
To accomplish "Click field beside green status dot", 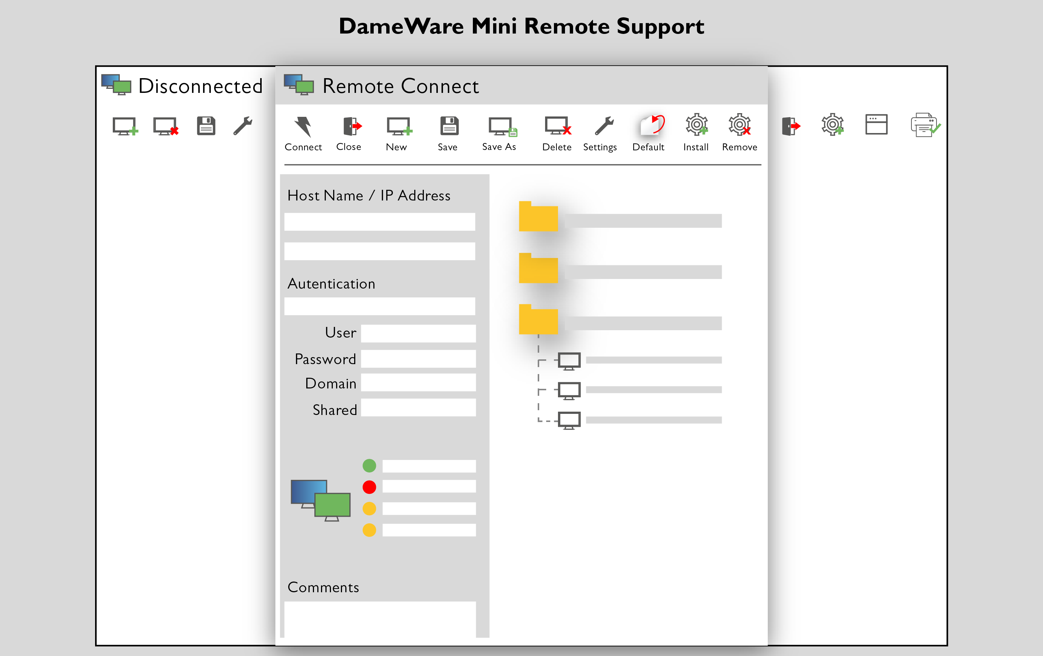I will (429, 466).
